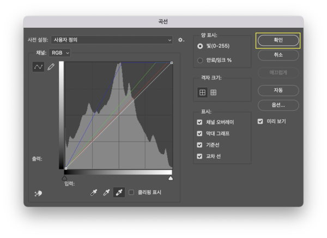Click the white point eyedropper
This screenshot has width=327, height=238.
click(x=119, y=192)
